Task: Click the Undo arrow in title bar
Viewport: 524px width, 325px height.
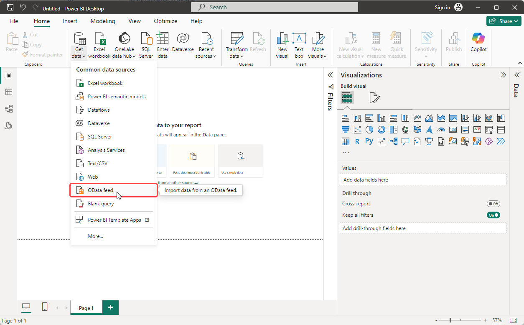Action: (x=23, y=8)
